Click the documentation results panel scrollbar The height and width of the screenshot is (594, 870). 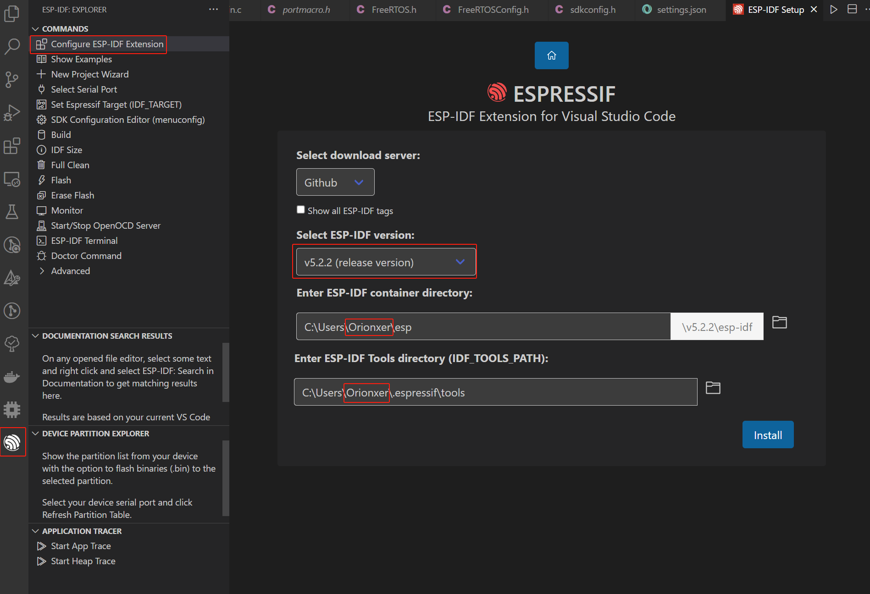pyautogui.click(x=226, y=372)
